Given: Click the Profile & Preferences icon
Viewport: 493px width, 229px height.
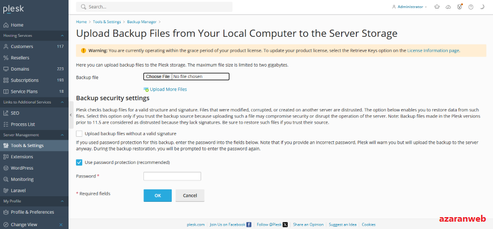Looking at the screenshot, I should (6, 212).
